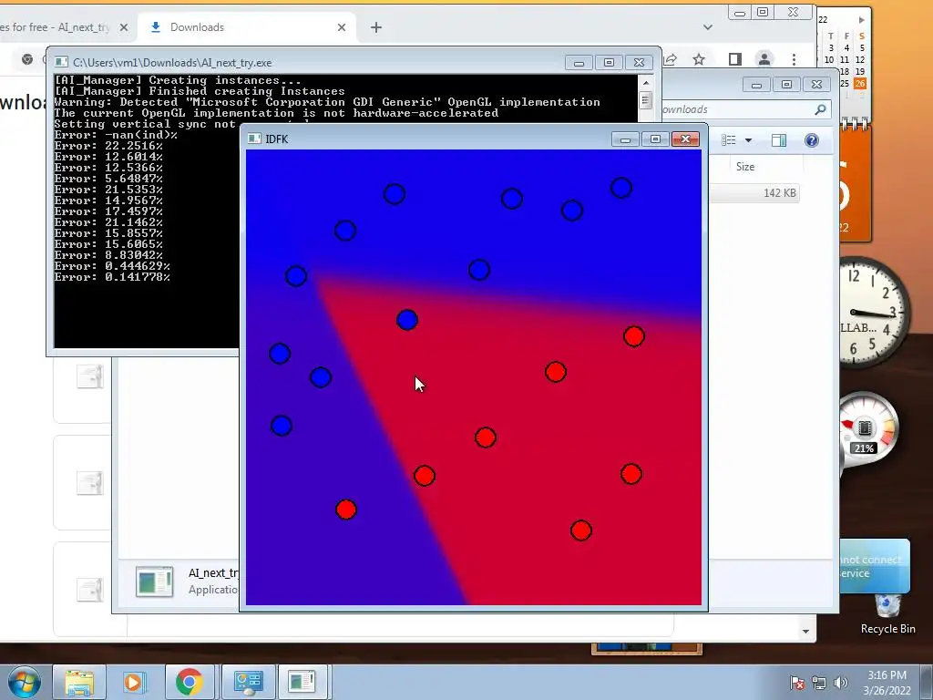This screenshot has width=933, height=700.
Task: Close the IDFK window with red X
Action: coord(685,139)
